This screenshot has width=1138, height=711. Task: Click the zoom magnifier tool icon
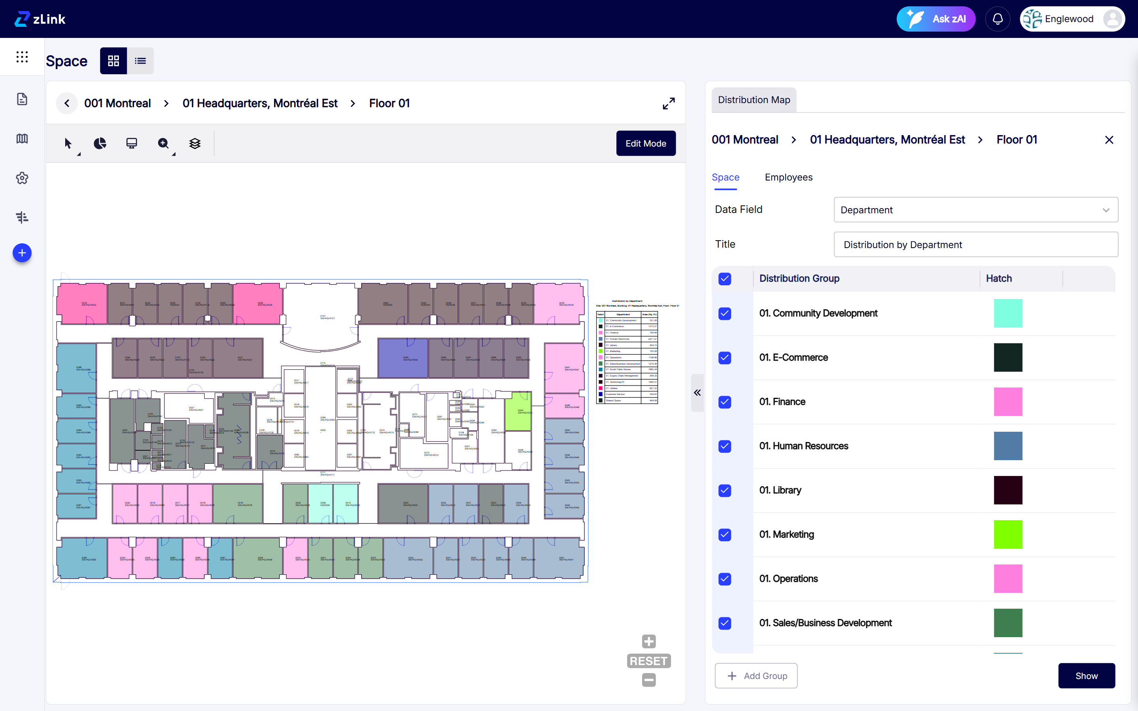(163, 143)
